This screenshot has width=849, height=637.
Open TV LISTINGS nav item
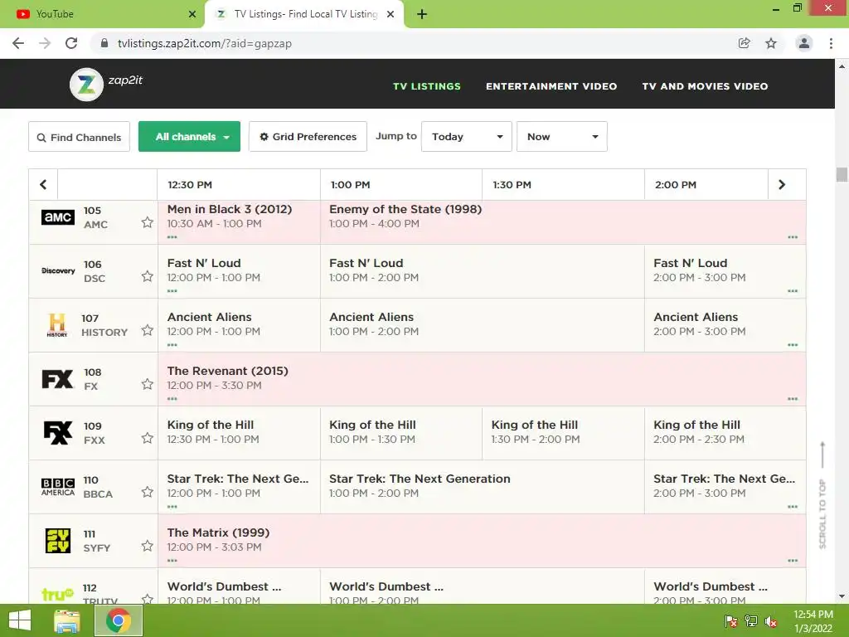427,86
